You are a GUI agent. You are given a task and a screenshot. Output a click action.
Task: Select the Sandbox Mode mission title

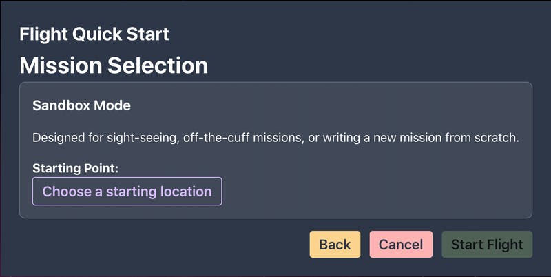(81, 105)
